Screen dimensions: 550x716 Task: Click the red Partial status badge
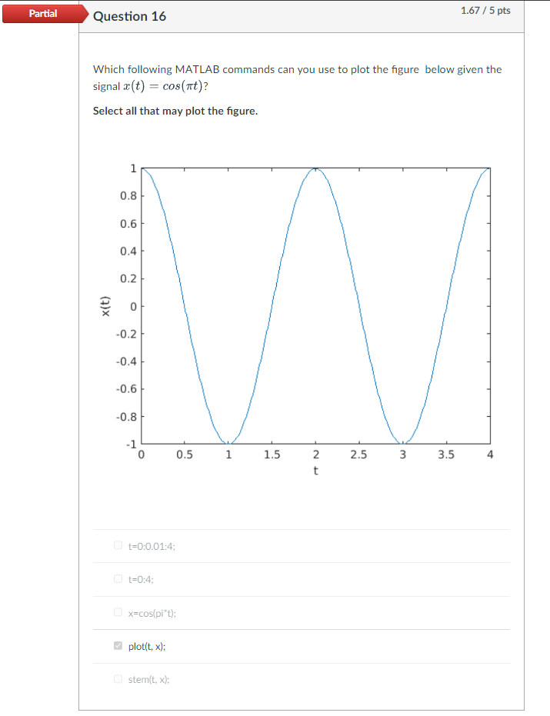[x=42, y=13]
